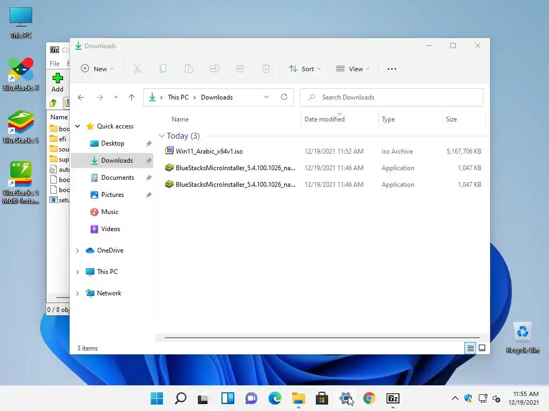Select Win11_Arabic_x64v1.iso file
Viewport: 549px width, 411px height.
[209, 151]
